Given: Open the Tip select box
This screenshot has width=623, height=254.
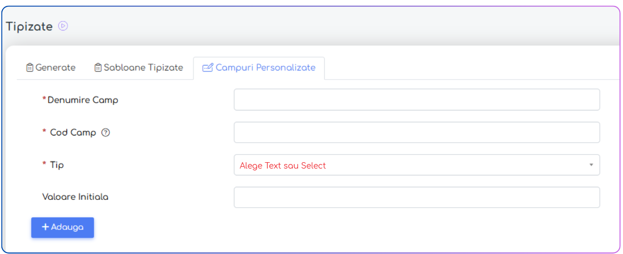Looking at the screenshot, I should coord(410,165).
